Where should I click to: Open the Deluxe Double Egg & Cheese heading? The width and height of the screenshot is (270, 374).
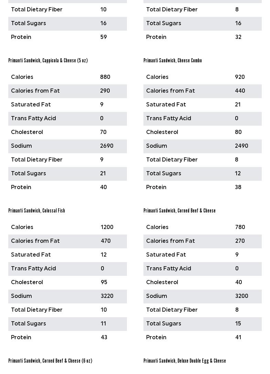tap(184, 361)
